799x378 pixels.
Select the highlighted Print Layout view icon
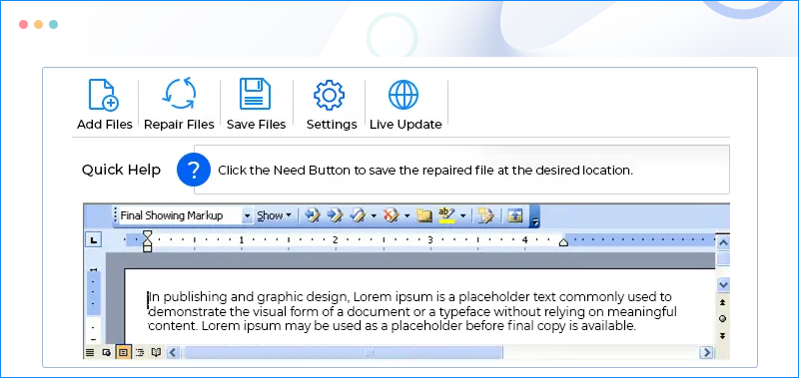[x=123, y=352]
